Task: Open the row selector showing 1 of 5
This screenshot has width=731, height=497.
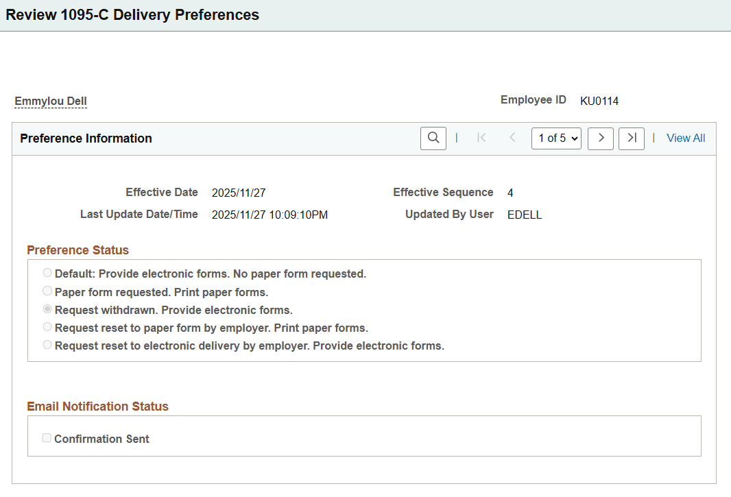Action: [555, 138]
